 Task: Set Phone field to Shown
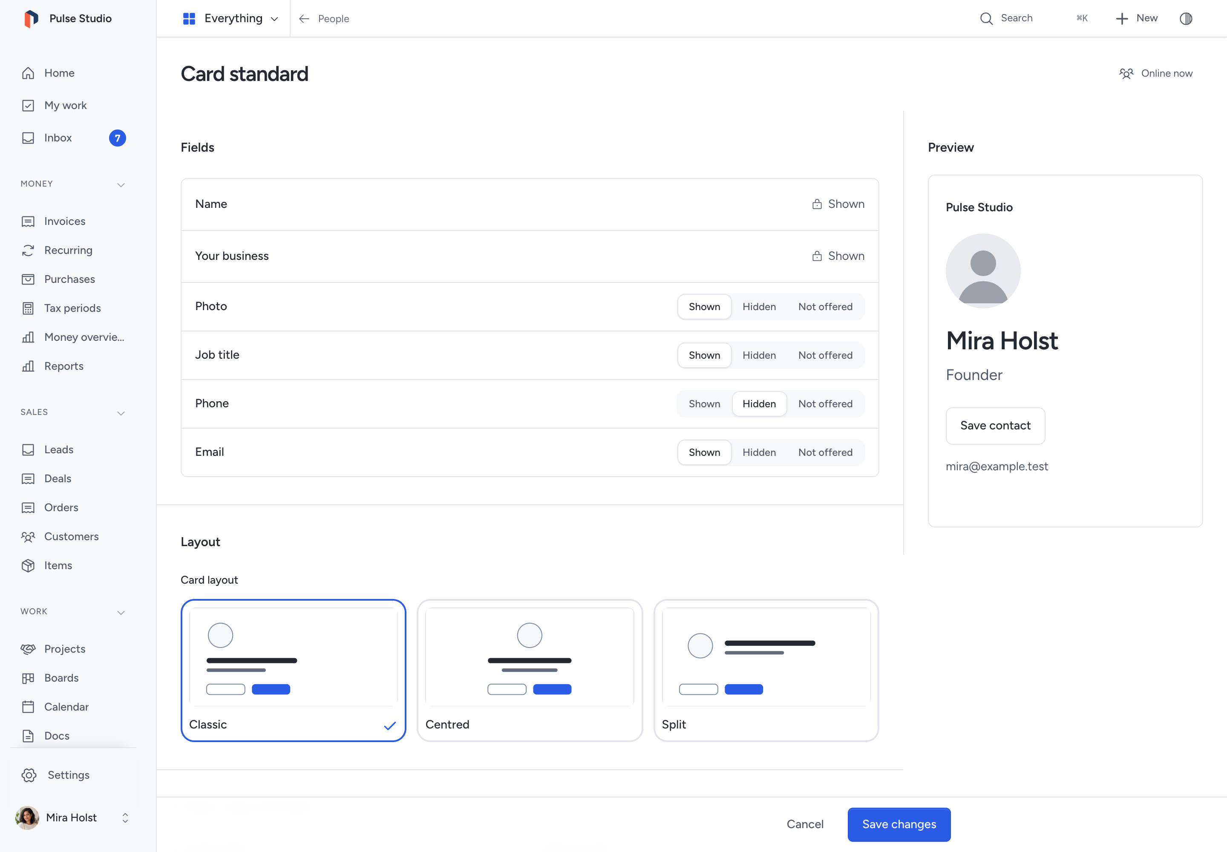[704, 404]
